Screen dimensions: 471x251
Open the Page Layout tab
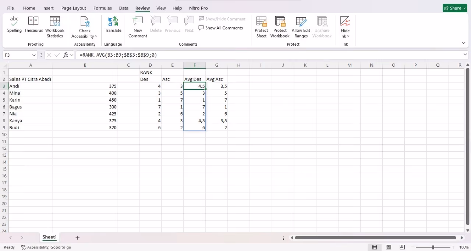click(74, 8)
